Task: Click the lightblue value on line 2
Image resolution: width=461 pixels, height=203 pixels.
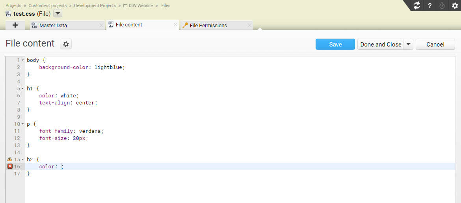Action: click(108, 67)
